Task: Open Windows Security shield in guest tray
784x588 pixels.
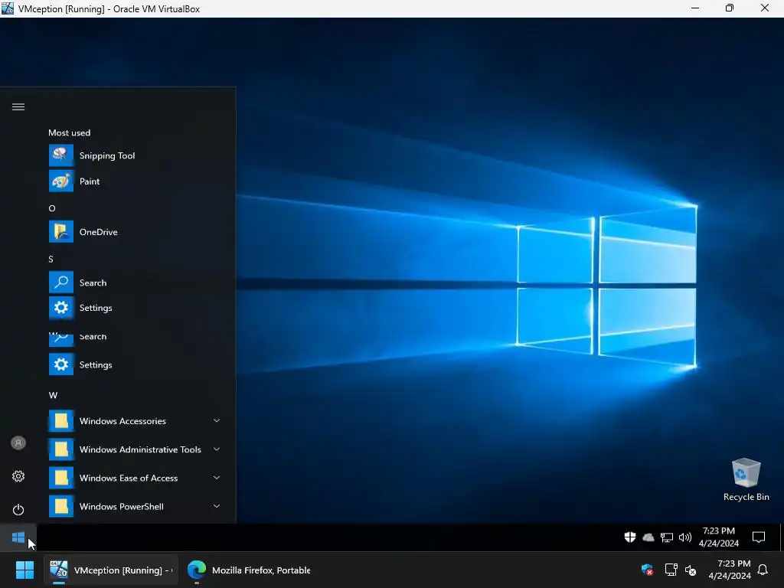Action: [630, 537]
